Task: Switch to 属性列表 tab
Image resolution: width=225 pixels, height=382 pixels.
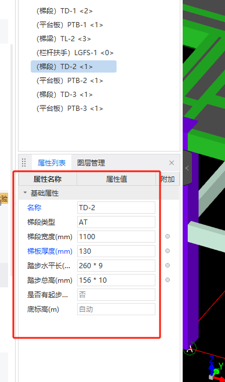Action: pos(52,163)
